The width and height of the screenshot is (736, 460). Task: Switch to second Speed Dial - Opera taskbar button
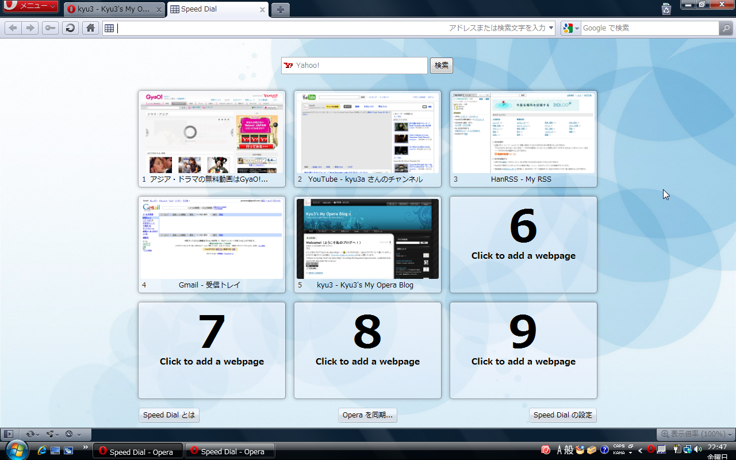[x=229, y=451]
